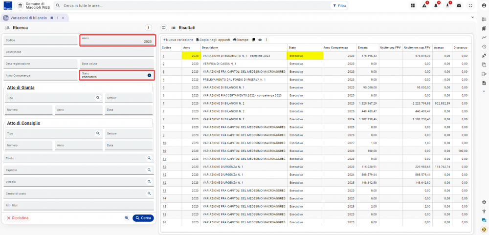Viewport: 489px width, 235px height.
Task: Sort by the Entrata column header
Action: [x=363, y=48]
